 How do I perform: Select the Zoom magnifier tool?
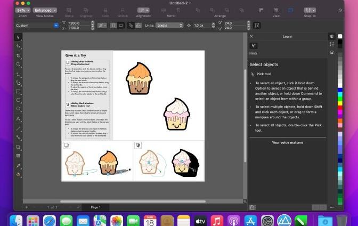click(x=18, y=64)
